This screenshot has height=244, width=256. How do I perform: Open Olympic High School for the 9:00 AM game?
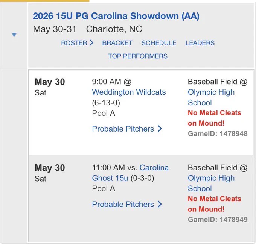[x=211, y=97]
